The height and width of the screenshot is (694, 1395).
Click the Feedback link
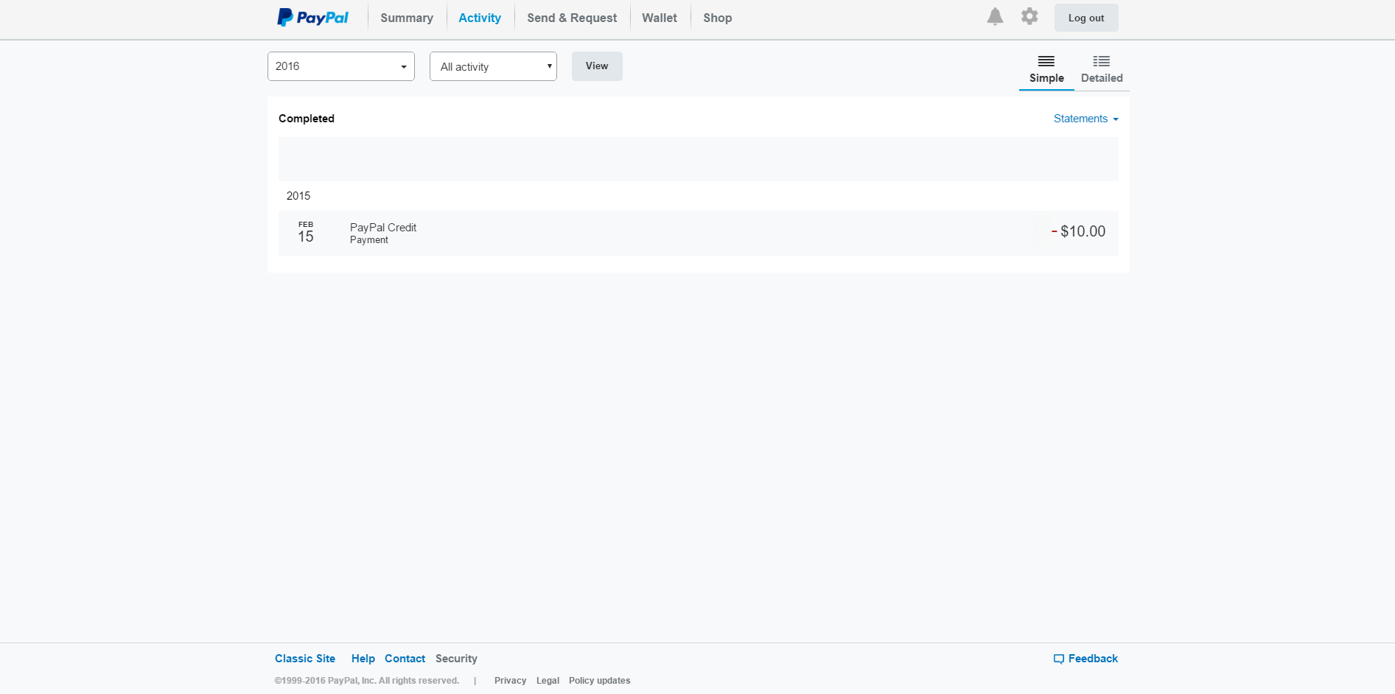pos(1086,659)
